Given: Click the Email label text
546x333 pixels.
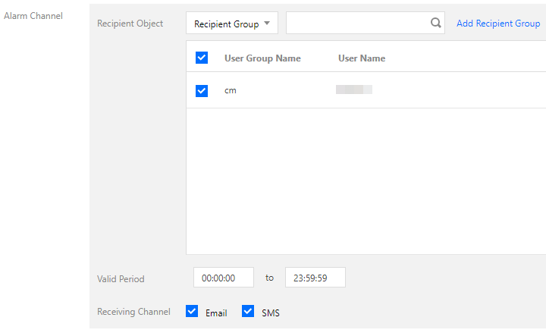Looking at the screenshot, I should click(216, 313).
